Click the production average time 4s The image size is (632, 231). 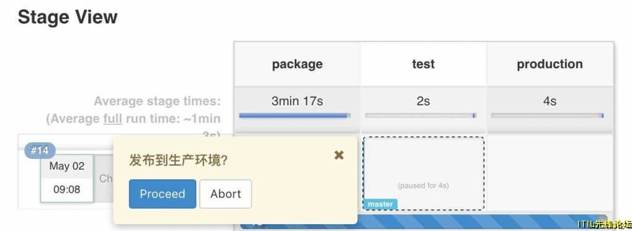[x=550, y=100]
